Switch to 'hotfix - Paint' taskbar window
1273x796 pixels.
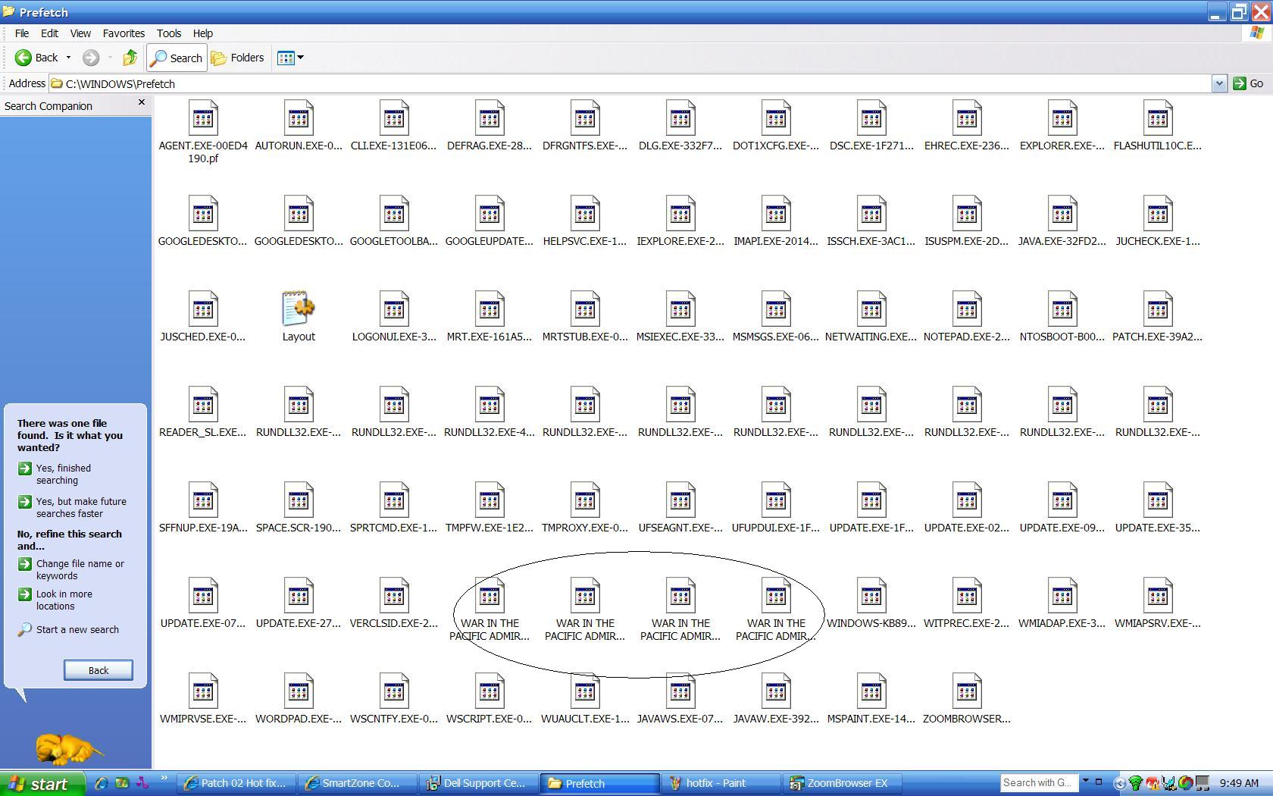[721, 783]
